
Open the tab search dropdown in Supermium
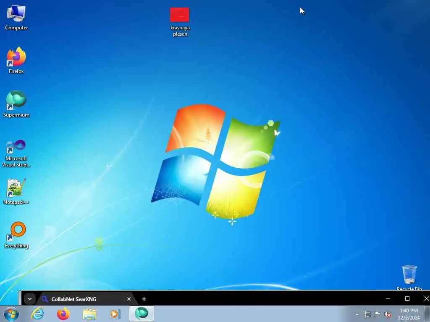point(30,299)
